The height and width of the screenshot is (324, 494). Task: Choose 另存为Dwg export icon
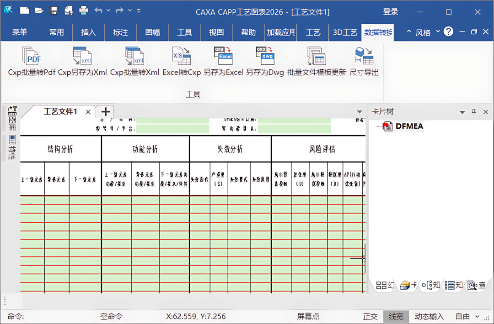click(x=265, y=56)
